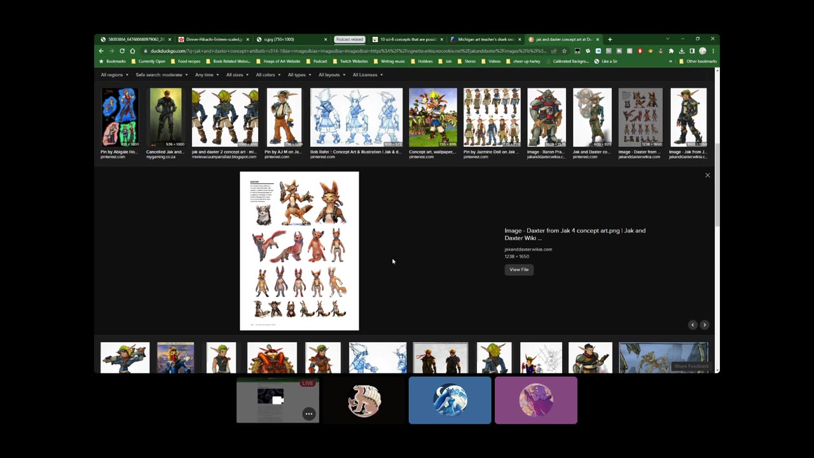Open the Like a Sir bookmark
The height and width of the screenshot is (458, 814).
[x=605, y=62]
